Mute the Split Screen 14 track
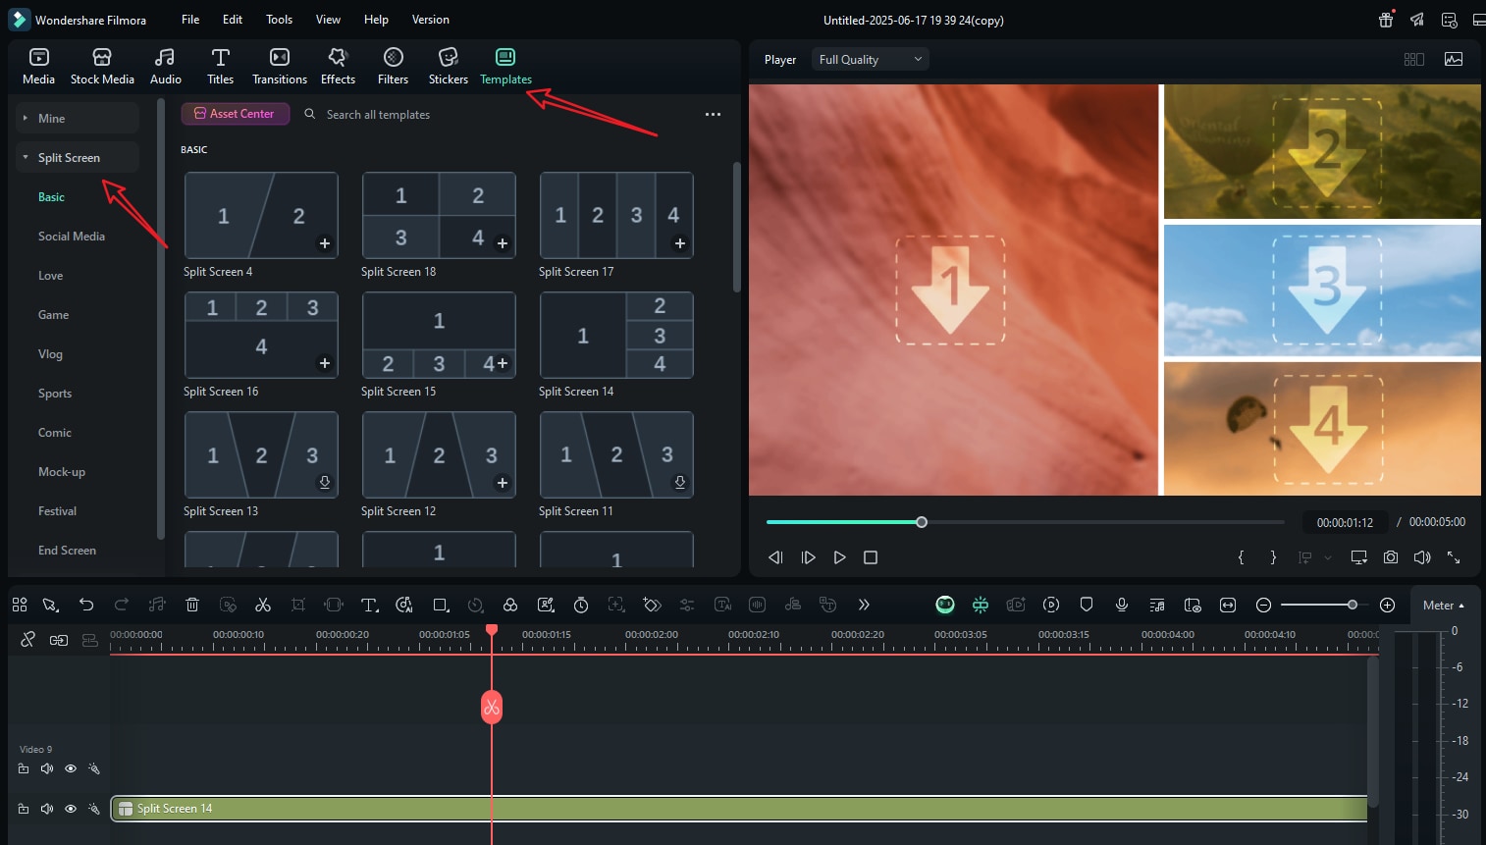This screenshot has height=845, width=1486. (x=47, y=809)
